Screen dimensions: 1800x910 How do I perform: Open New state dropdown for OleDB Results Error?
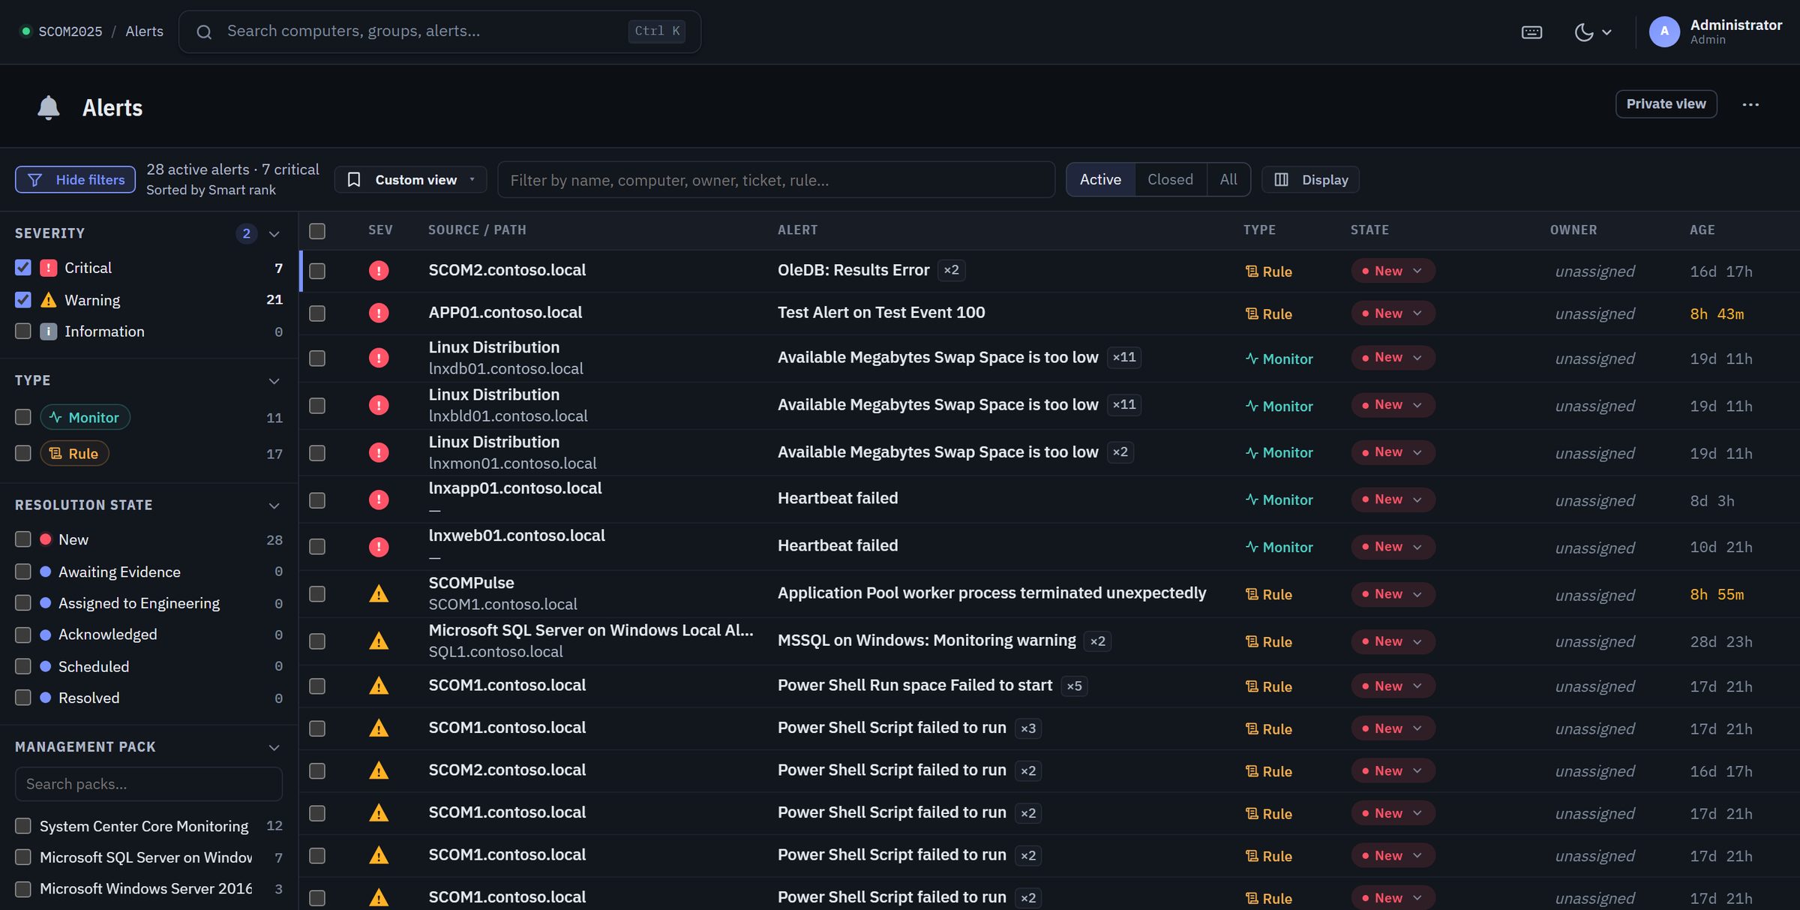click(1393, 271)
